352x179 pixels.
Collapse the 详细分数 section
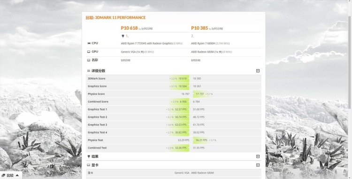click(x=258, y=71)
